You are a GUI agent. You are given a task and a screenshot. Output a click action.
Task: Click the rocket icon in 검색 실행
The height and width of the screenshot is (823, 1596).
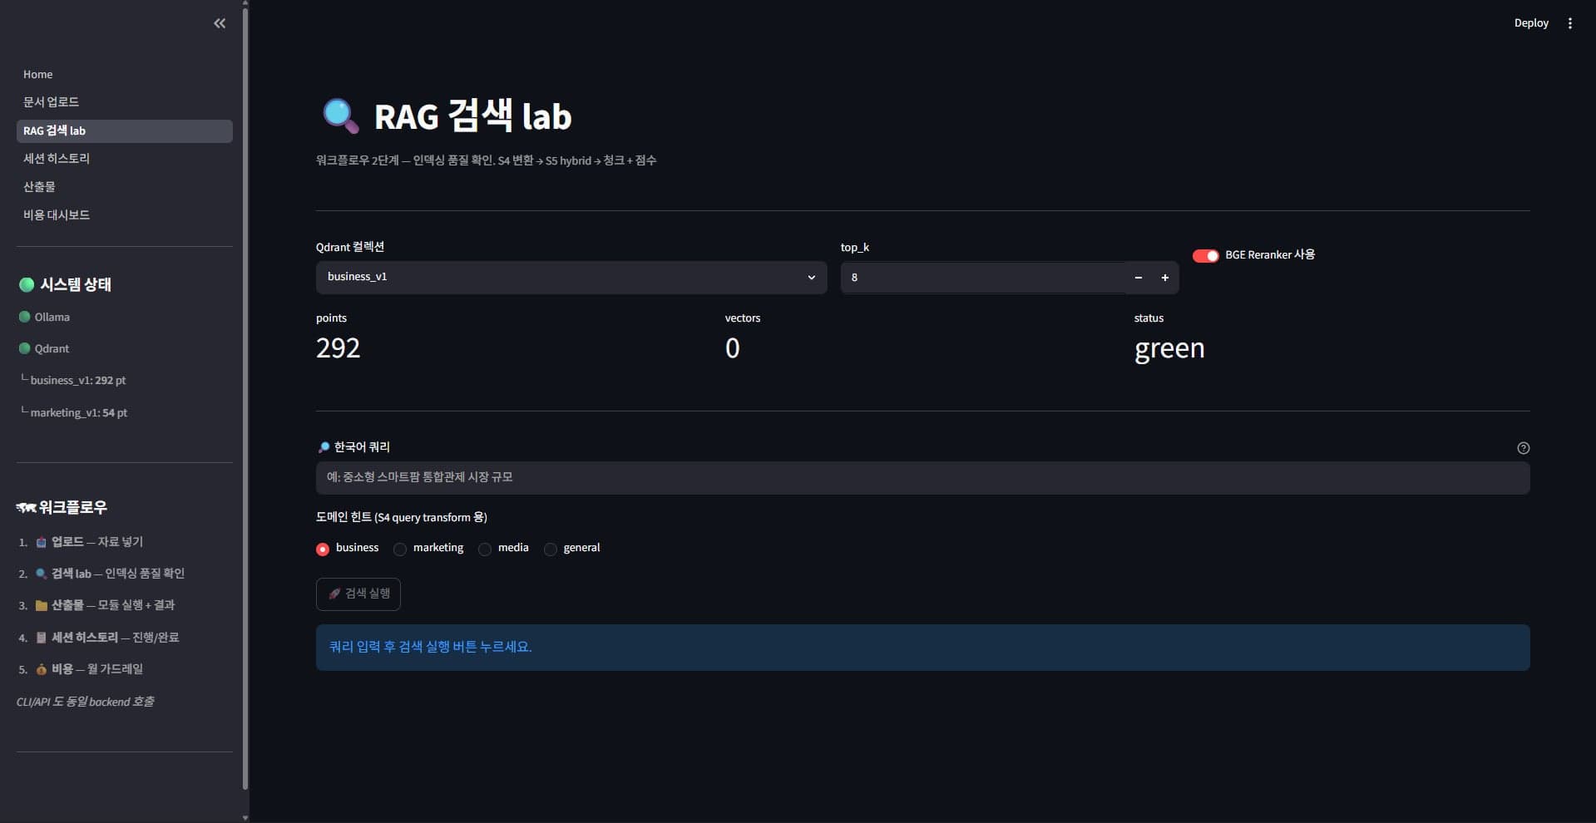[334, 594]
